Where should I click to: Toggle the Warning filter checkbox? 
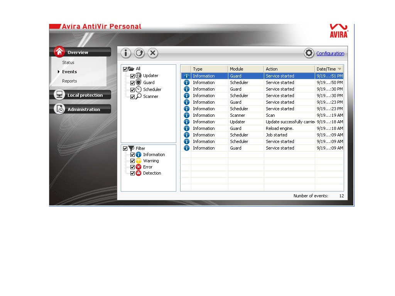pos(133,161)
